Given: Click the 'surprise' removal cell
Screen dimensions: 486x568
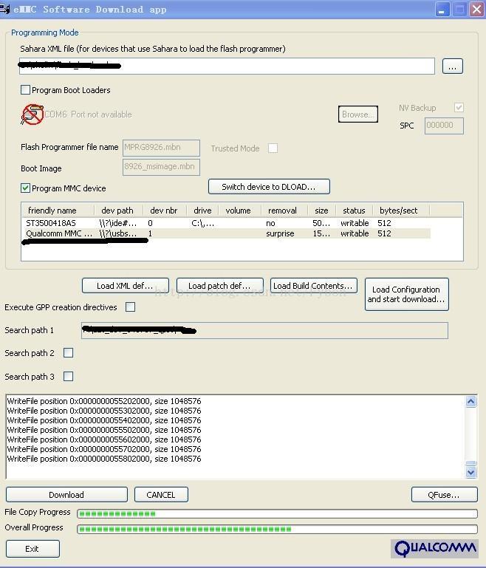Looking at the screenshot, I should coord(280,233).
